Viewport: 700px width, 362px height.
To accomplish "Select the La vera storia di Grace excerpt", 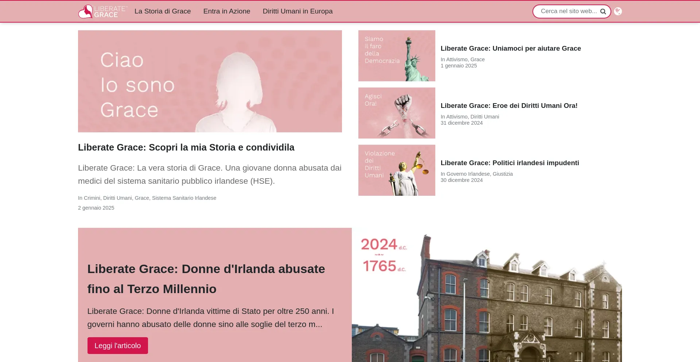I will coord(210,175).
